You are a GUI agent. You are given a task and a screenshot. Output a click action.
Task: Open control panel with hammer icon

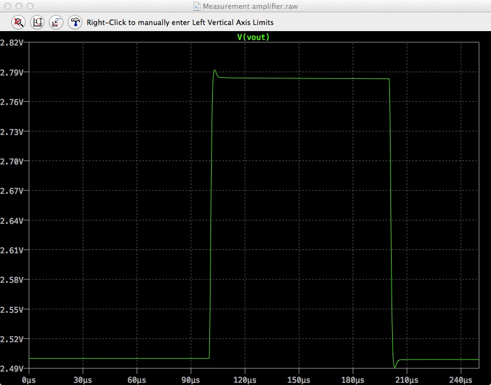pos(75,22)
